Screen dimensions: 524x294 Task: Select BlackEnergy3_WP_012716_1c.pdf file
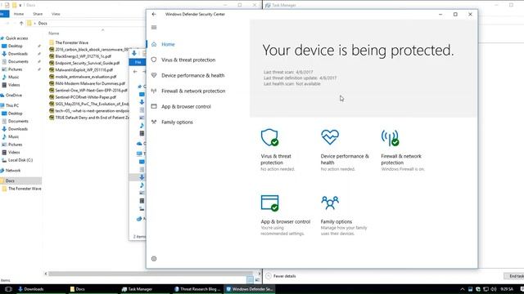pyautogui.click(x=84, y=56)
